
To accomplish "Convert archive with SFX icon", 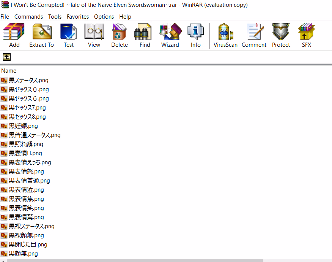I will [x=306, y=32].
